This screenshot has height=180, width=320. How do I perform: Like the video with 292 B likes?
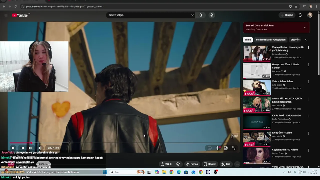(166, 164)
